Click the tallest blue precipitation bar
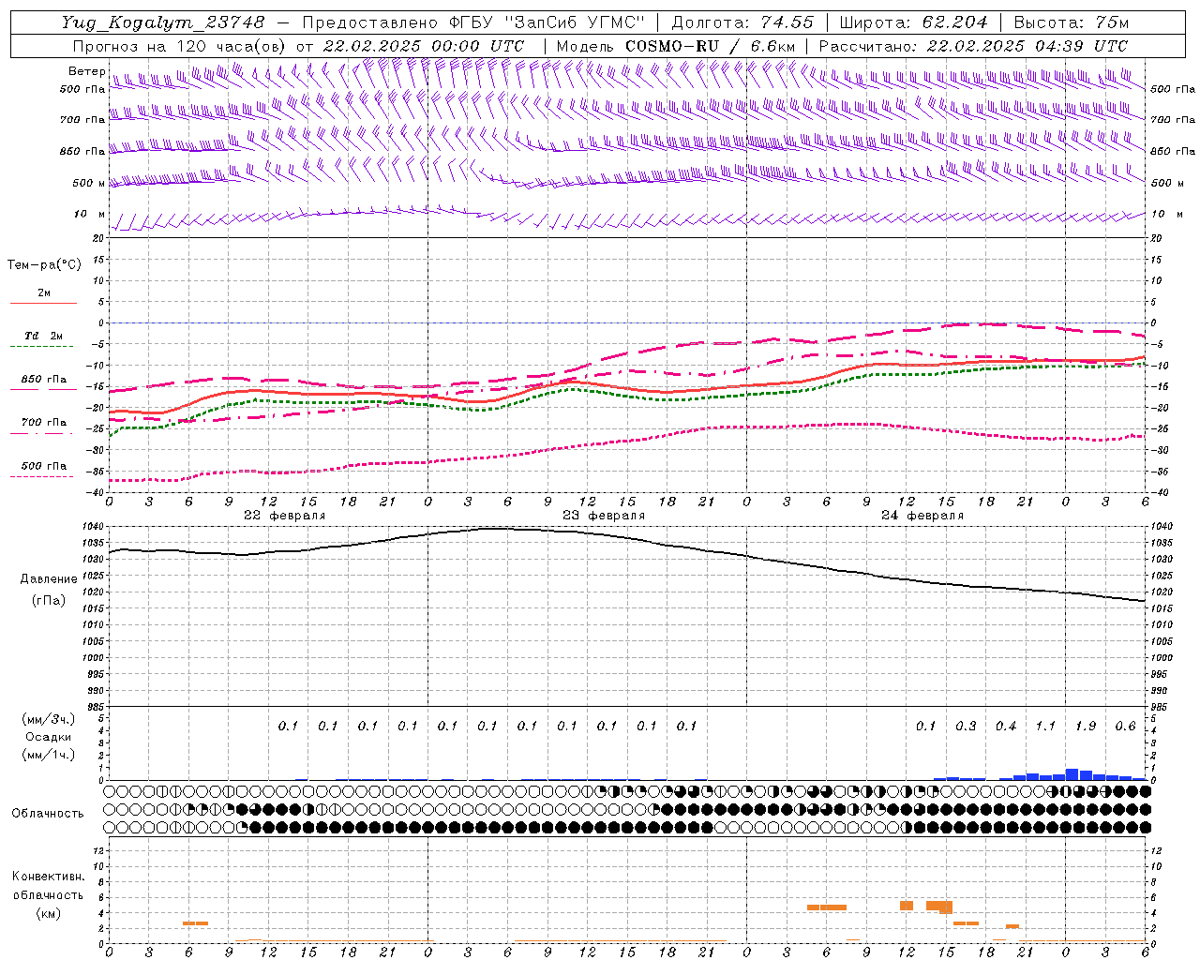The width and height of the screenshot is (1200, 960). coord(1072,774)
